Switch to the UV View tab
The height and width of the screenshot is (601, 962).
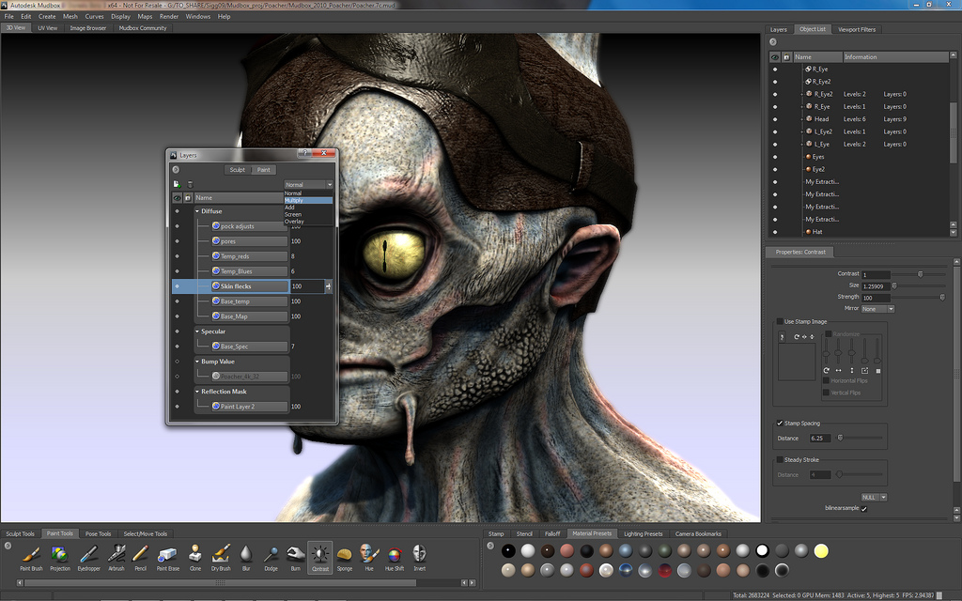[47, 28]
